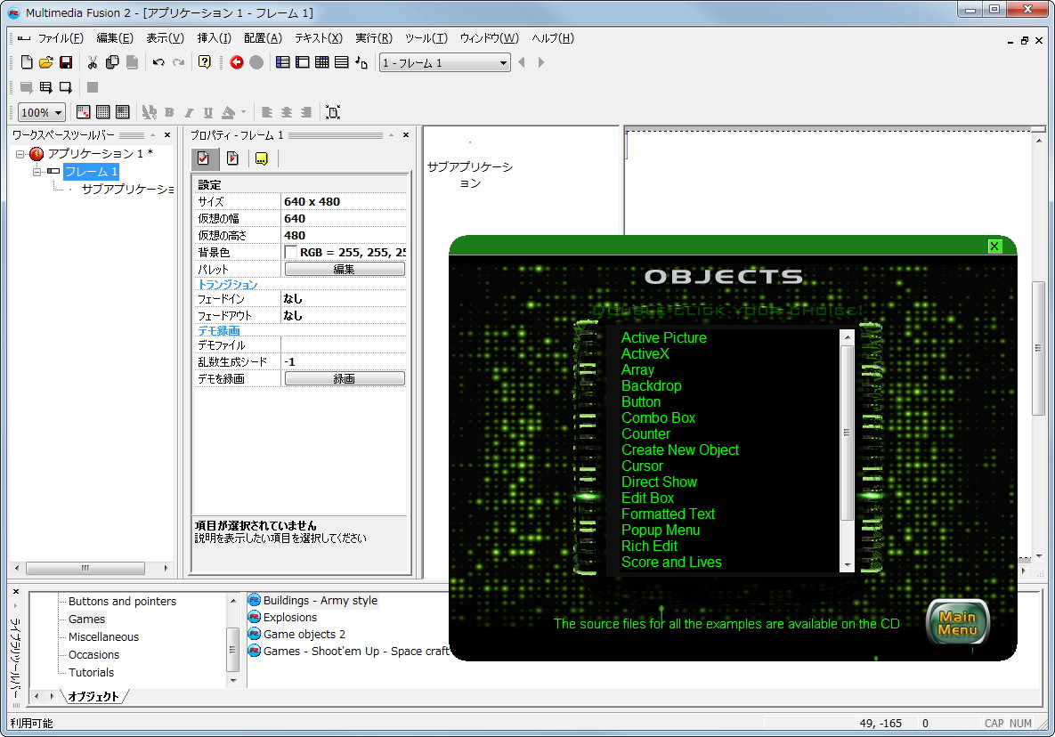
Task: Open ファイル(F) menu
Action: 61,38
